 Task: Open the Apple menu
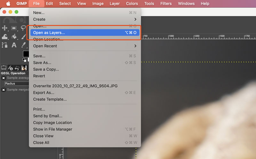pyautogui.click(x=8, y=4)
